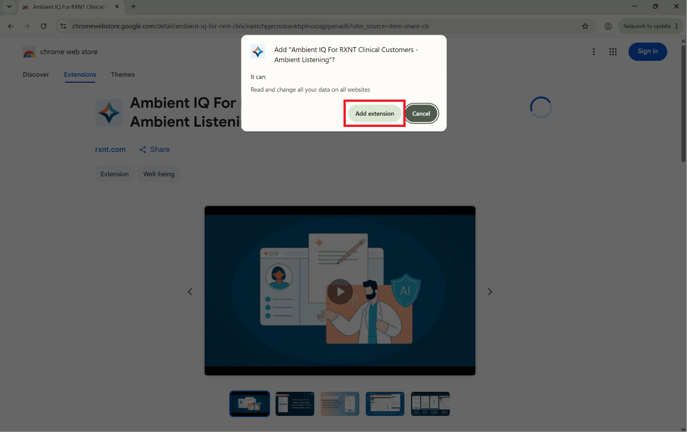This screenshot has height=432, width=687.
Task: Click the Ambient IQ extension logo icon
Action: tap(109, 113)
